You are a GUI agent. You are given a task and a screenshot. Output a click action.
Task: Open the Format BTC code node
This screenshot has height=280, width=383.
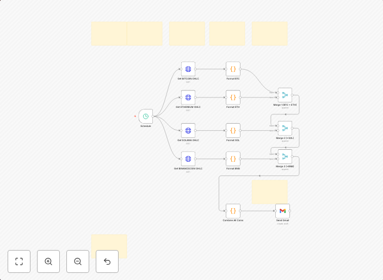point(233,69)
